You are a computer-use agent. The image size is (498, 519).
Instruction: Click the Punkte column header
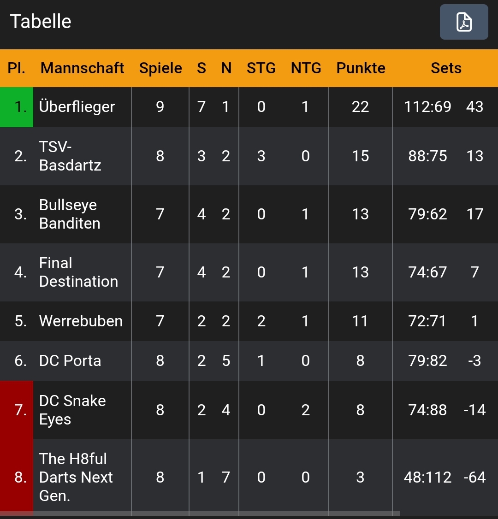361,68
